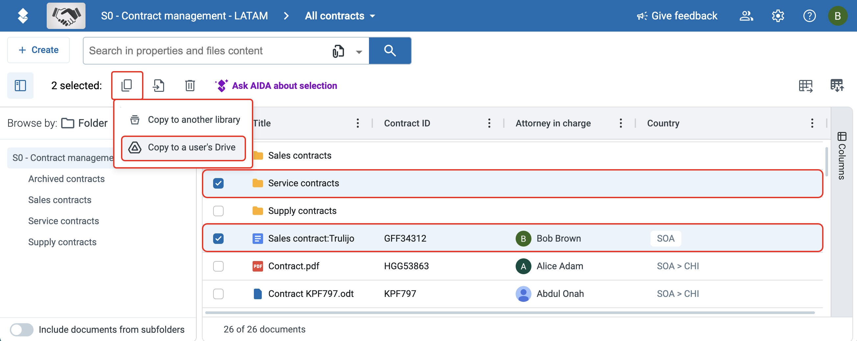
Task: Open the handshake library thumbnail
Action: click(x=66, y=16)
